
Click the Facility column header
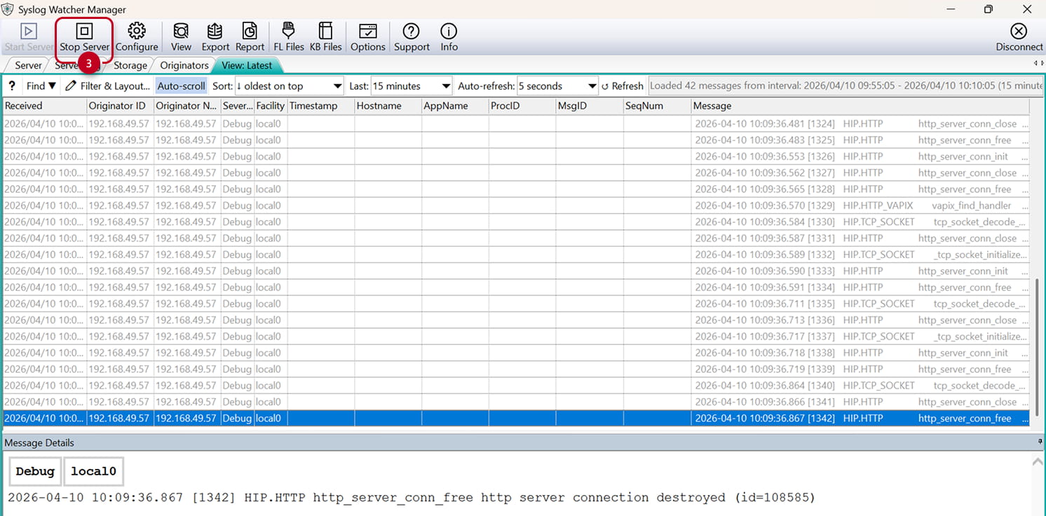(270, 106)
